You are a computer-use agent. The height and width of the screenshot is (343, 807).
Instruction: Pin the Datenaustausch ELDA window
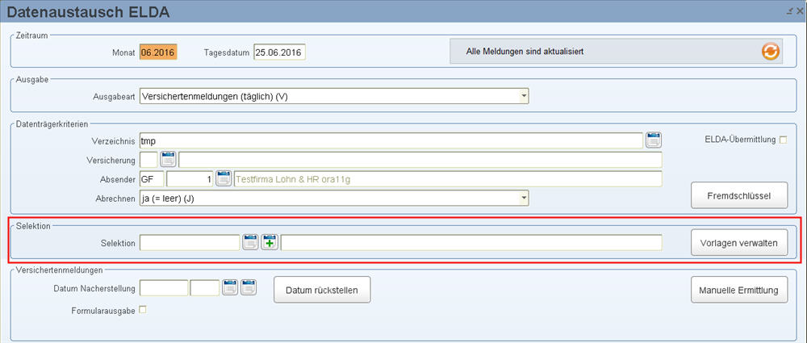(790, 10)
